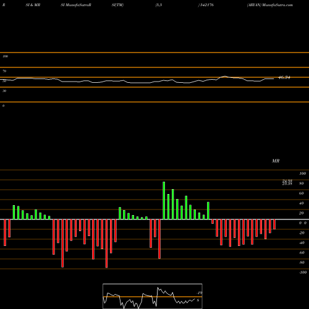Open the mini overview chart thumbnail
309x309 pixels.
[153, 296]
